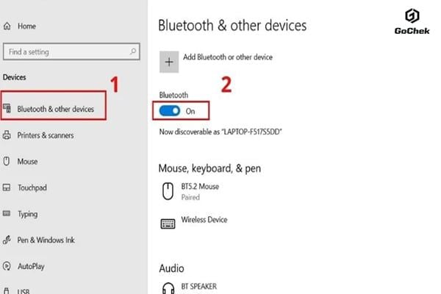The image size is (441, 294).
Task: Go to Home settings
Action: click(26, 26)
